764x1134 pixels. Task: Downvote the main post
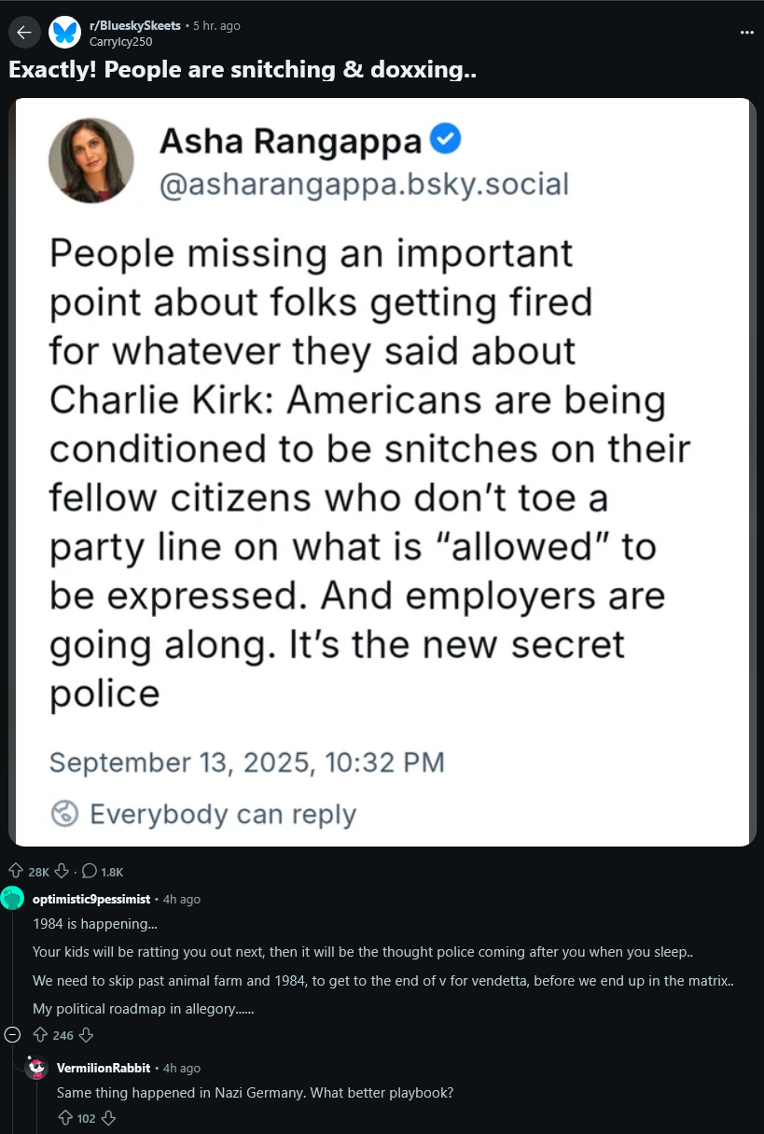(63, 872)
